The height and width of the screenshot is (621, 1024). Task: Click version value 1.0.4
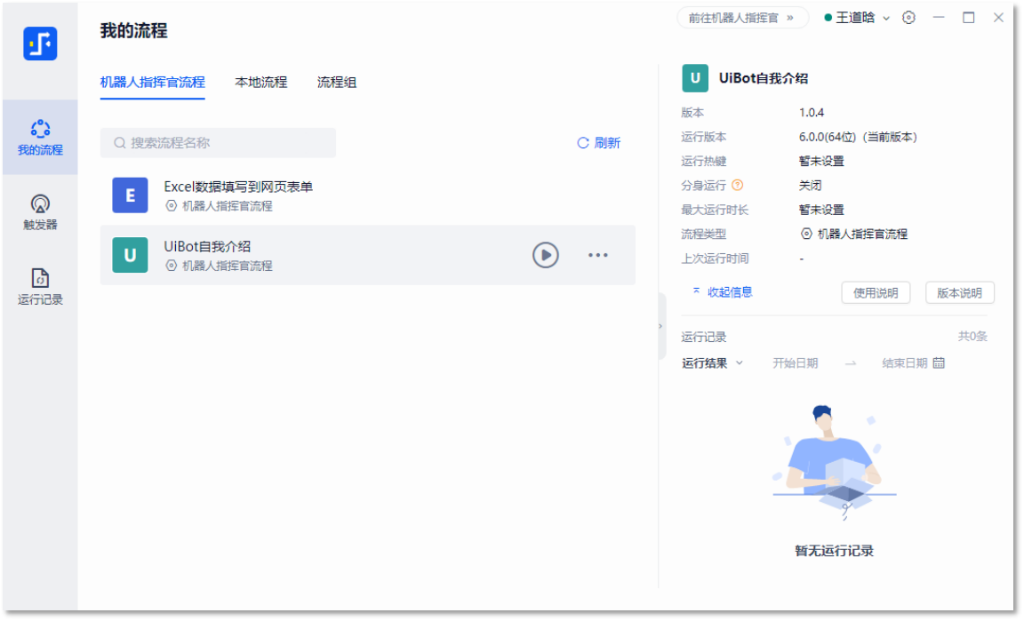[x=811, y=113]
